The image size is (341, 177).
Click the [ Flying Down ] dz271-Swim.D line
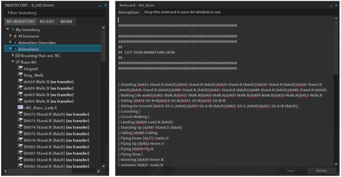click(144, 138)
